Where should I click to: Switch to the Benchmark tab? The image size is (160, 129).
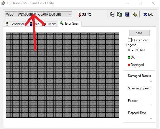[16, 24]
